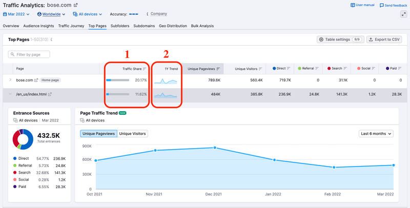Open the User manual link
This screenshot has height=208, width=410.
point(362,5)
